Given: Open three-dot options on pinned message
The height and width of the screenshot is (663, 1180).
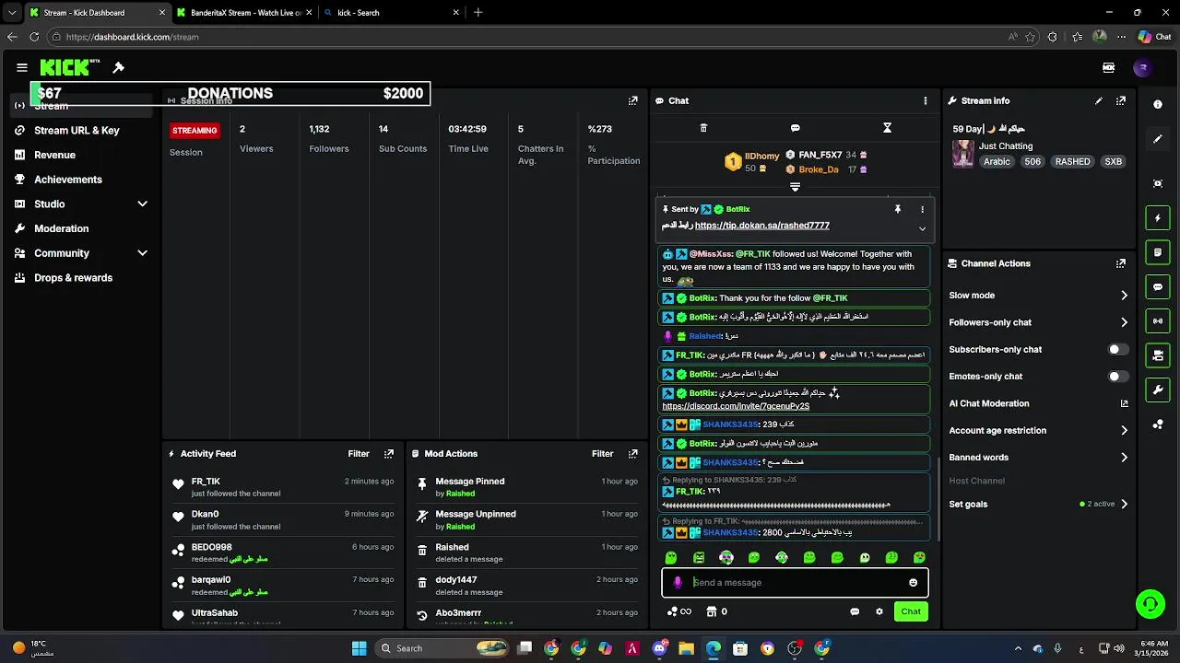Looking at the screenshot, I should click(922, 209).
